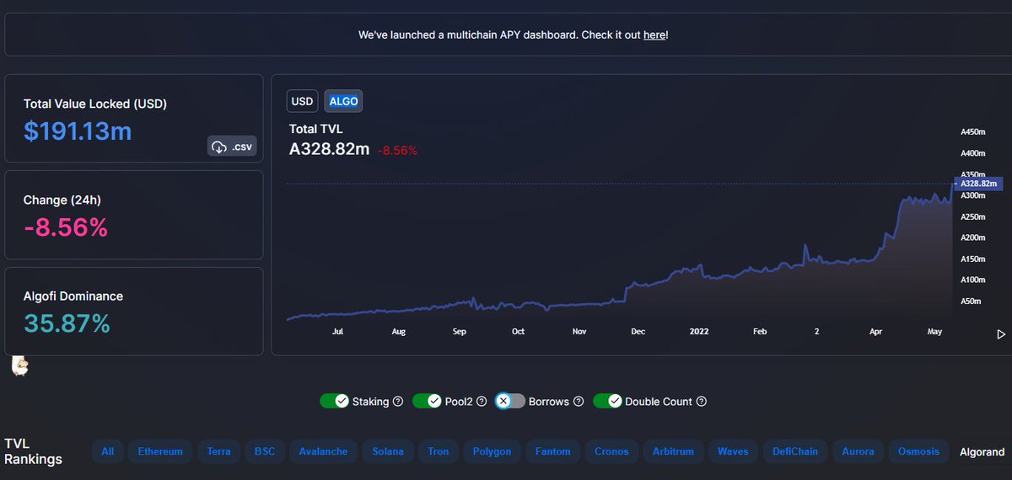
Task: Click the red -8.56% next to Total TVL
Action: point(397,150)
